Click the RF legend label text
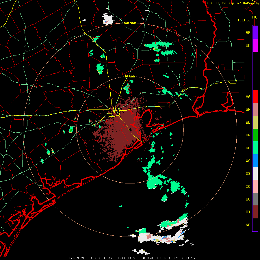 point(248,32)
